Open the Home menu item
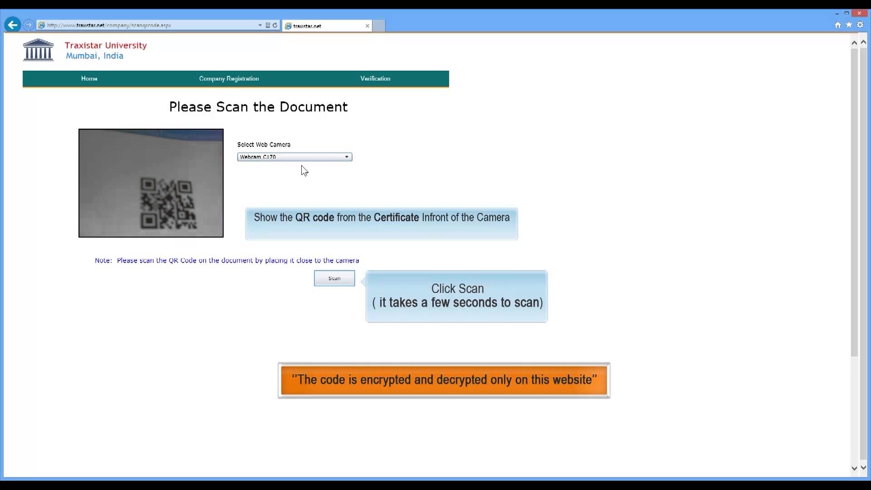871x490 pixels. (89, 78)
